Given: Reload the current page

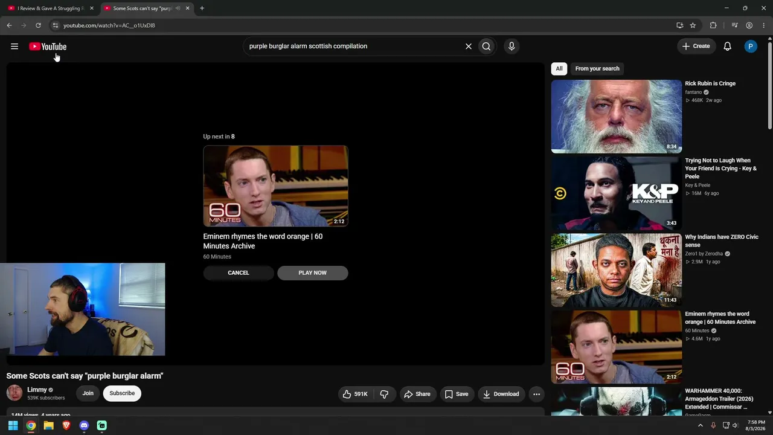Looking at the screenshot, I should click(x=38, y=25).
